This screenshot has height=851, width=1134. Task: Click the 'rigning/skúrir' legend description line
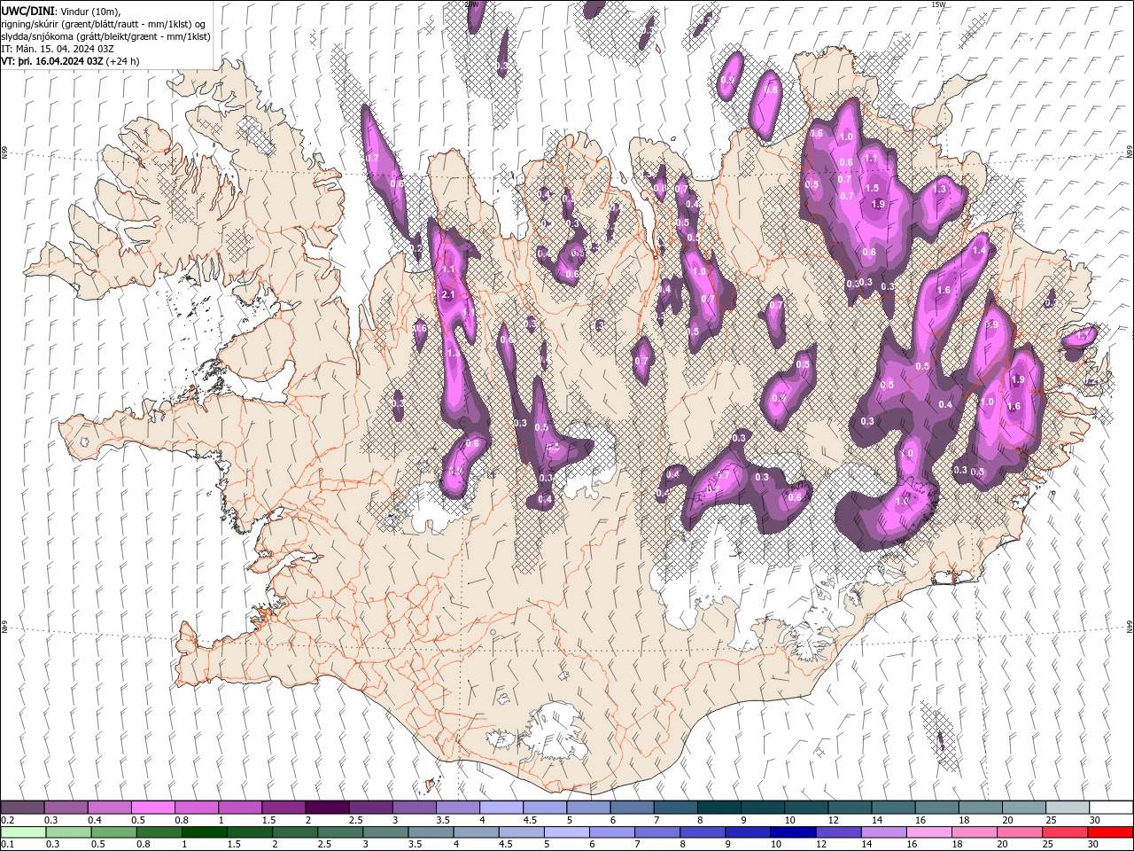104,24
